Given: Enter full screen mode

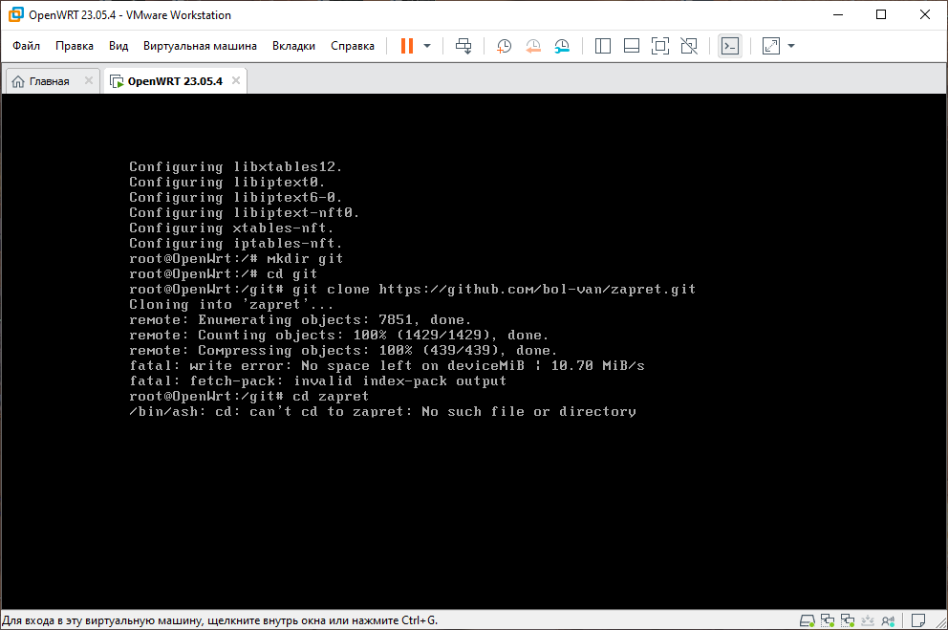Looking at the screenshot, I should click(x=660, y=46).
